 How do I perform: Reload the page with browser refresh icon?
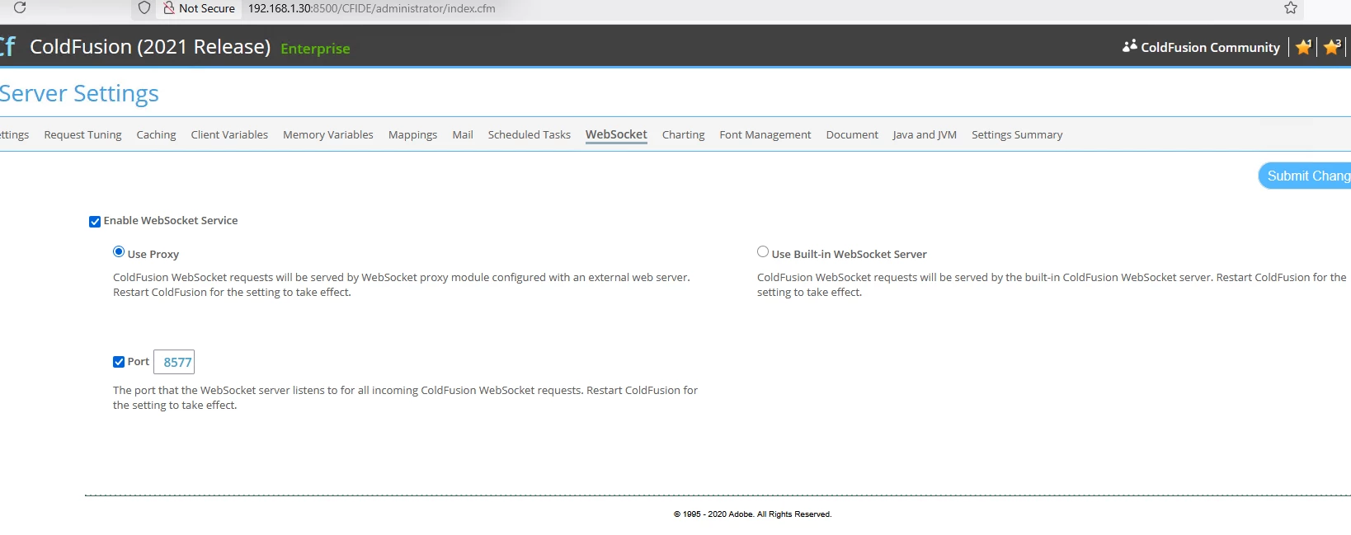(x=20, y=7)
